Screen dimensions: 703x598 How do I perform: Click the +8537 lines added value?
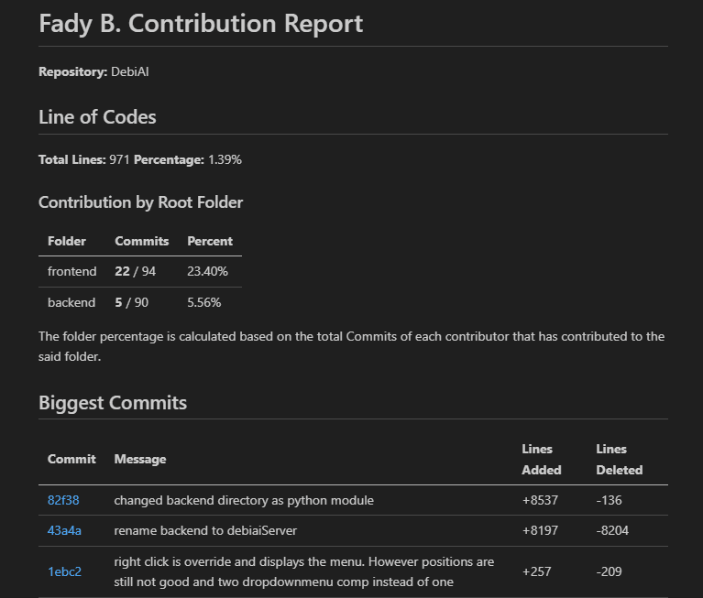[540, 500]
